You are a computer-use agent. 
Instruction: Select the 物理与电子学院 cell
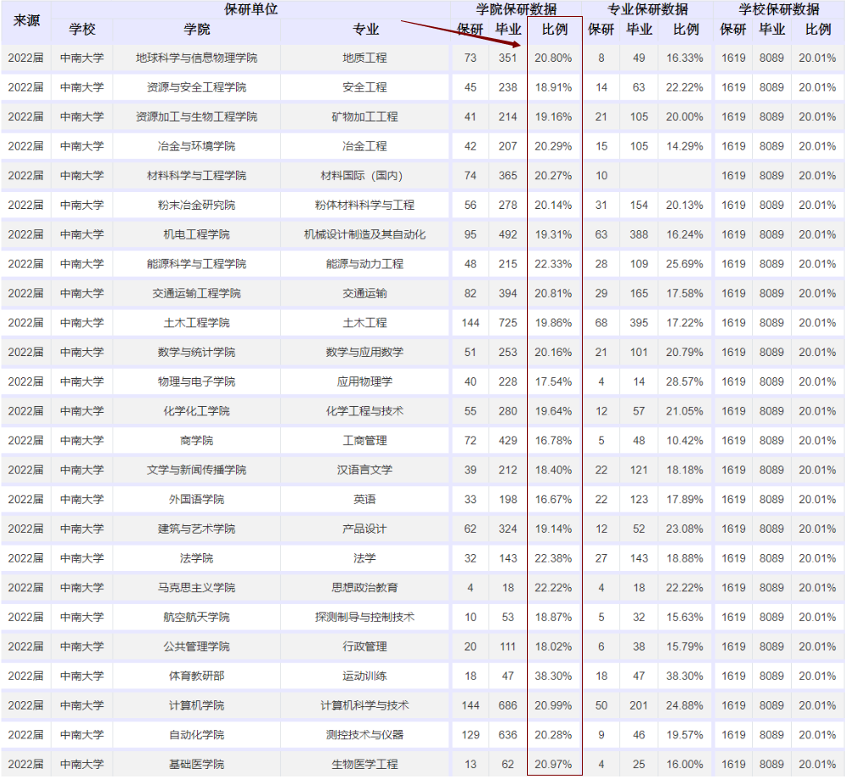tap(197, 381)
